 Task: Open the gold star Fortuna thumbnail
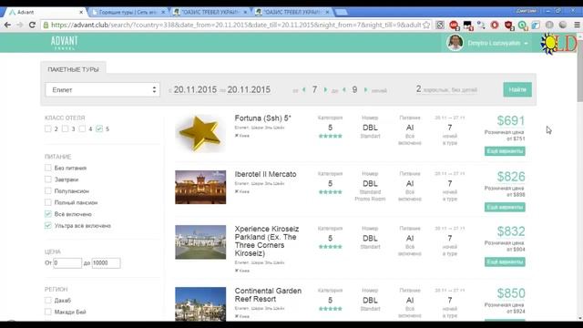(200, 133)
